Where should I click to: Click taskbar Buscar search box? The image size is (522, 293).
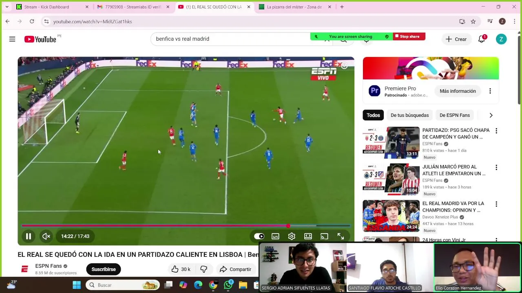[x=123, y=285]
